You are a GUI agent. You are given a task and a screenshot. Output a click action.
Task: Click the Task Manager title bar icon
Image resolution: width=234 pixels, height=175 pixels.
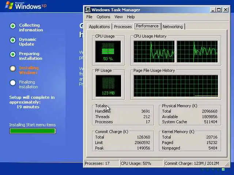pyautogui.click(x=88, y=10)
